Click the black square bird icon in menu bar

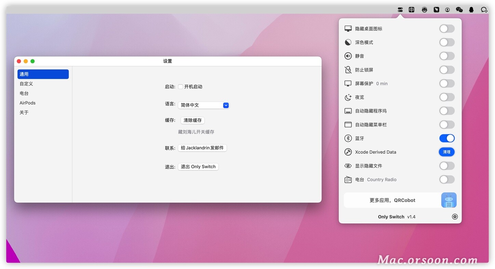[436, 10]
